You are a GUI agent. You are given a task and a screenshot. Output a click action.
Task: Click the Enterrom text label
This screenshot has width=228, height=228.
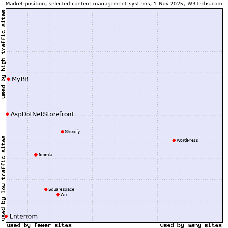pyautogui.click(x=24, y=217)
